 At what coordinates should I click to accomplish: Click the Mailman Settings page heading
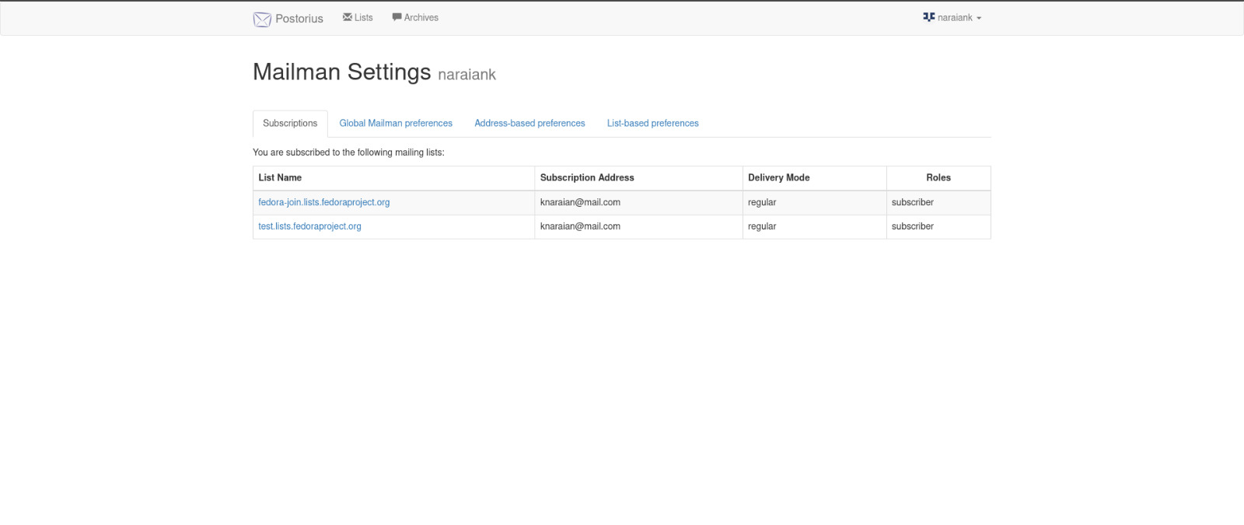tap(341, 72)
